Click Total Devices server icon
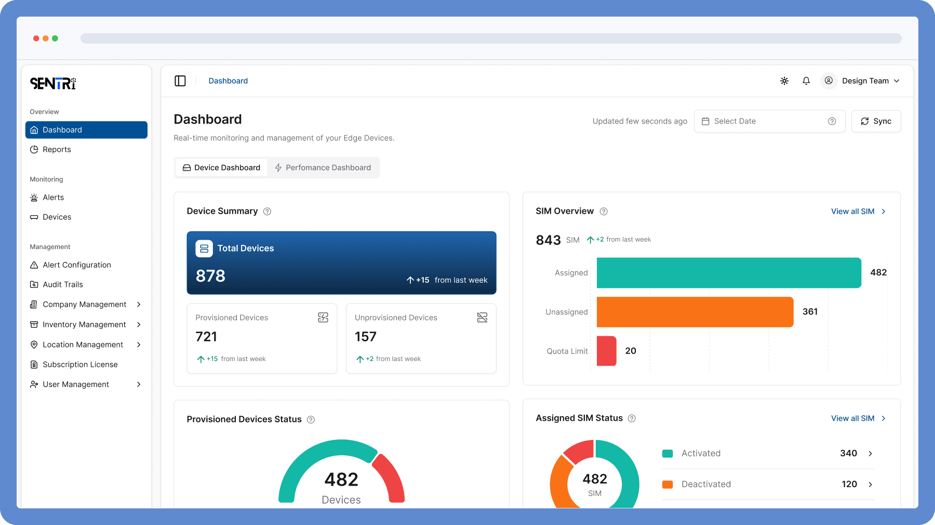The width and height of the screenshot is (935, 525). click(x=204, y=248)
